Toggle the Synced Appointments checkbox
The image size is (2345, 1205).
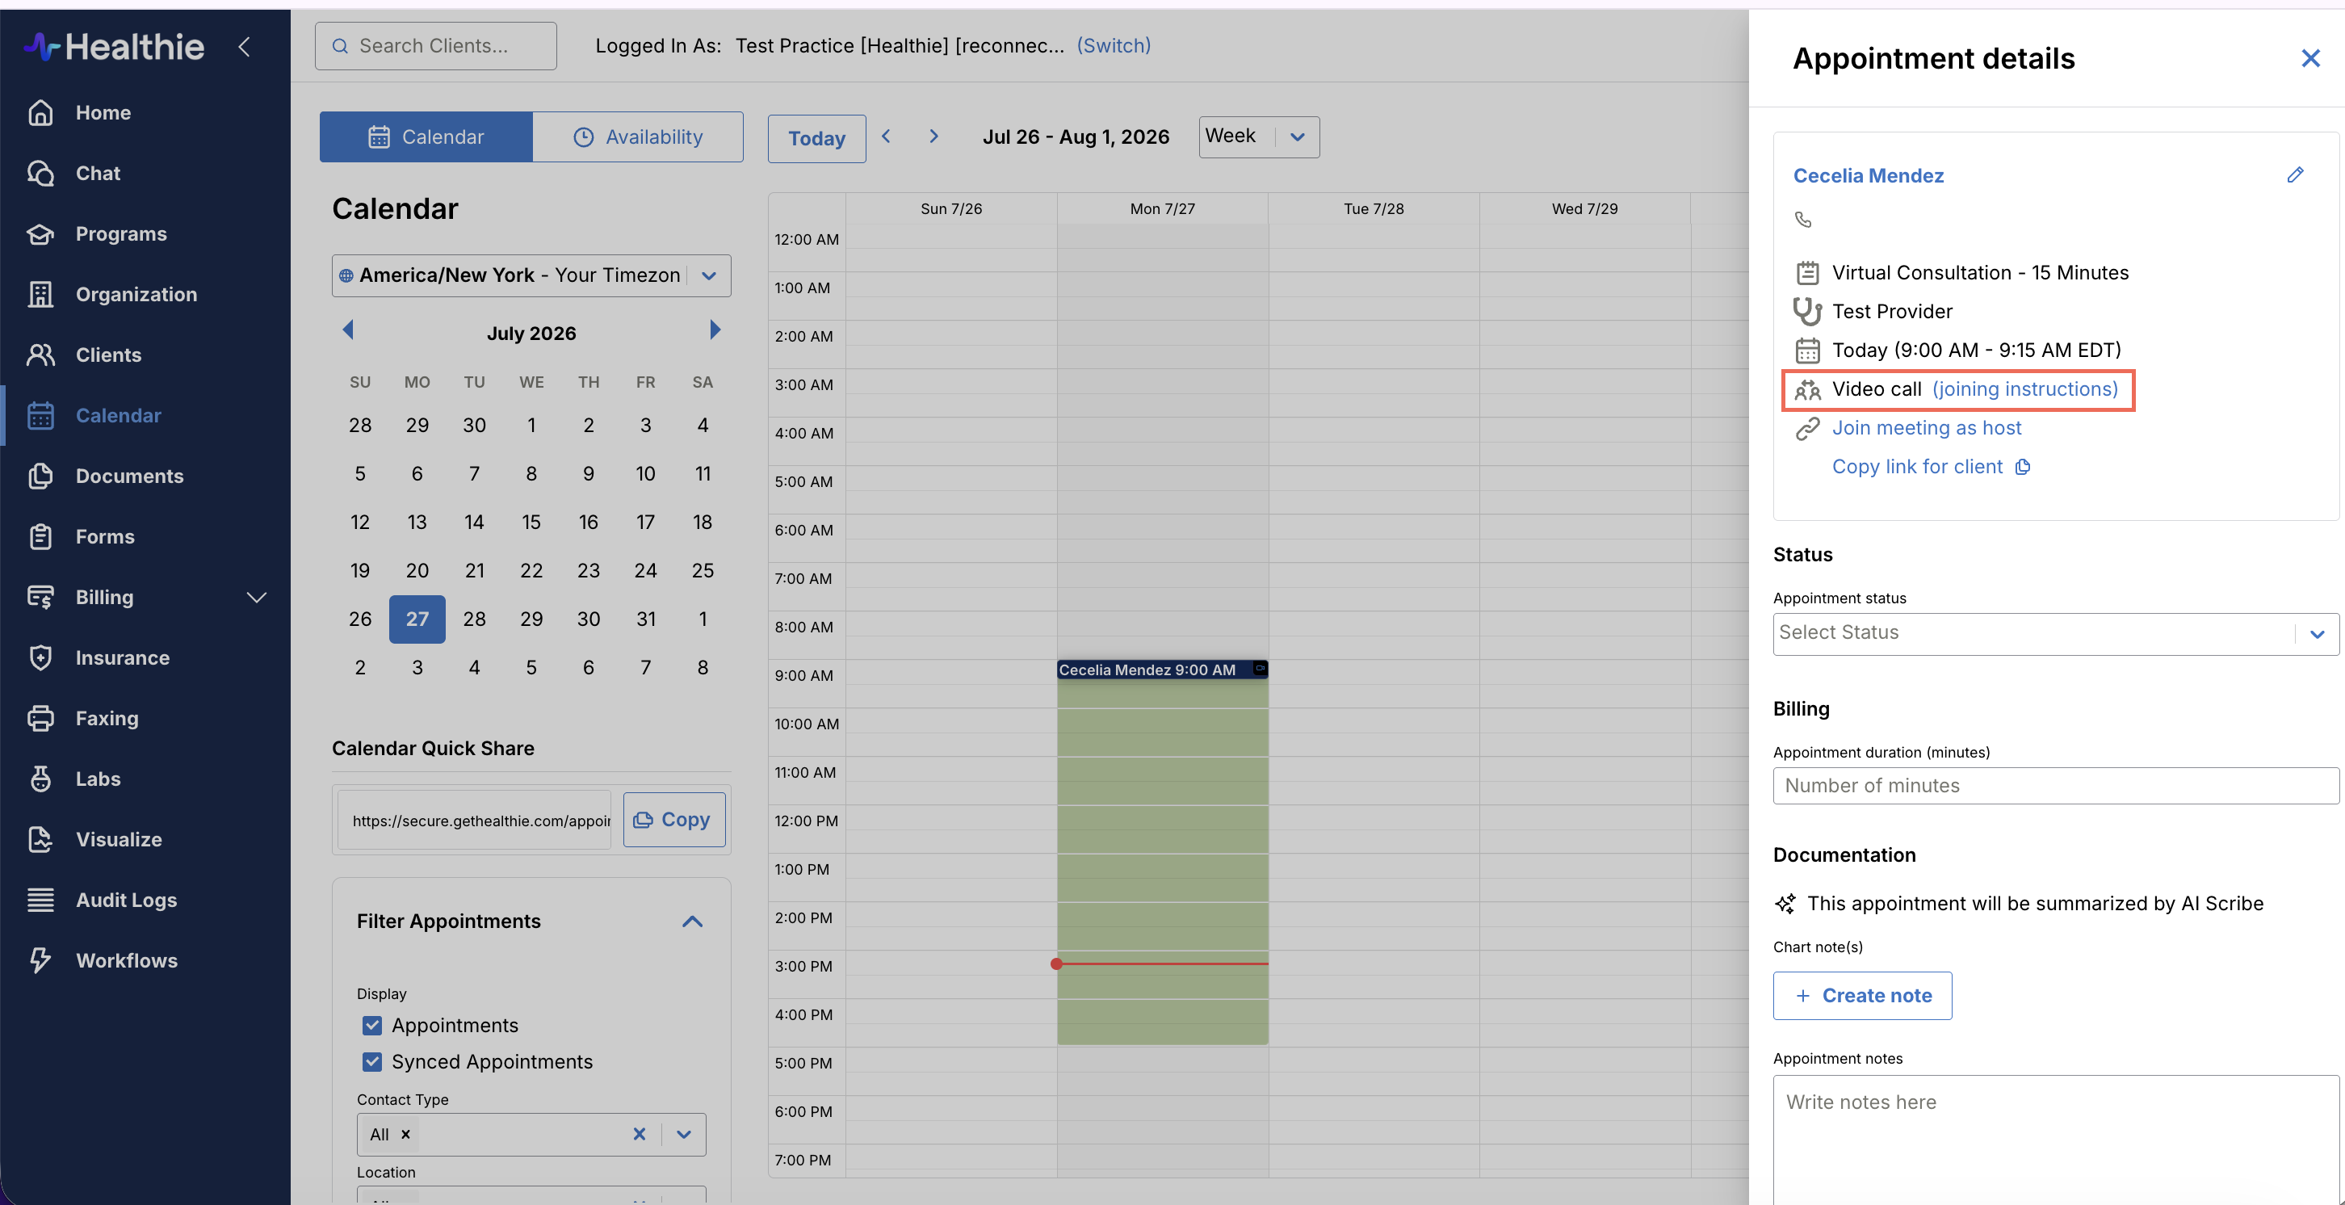coord(372,1062)
